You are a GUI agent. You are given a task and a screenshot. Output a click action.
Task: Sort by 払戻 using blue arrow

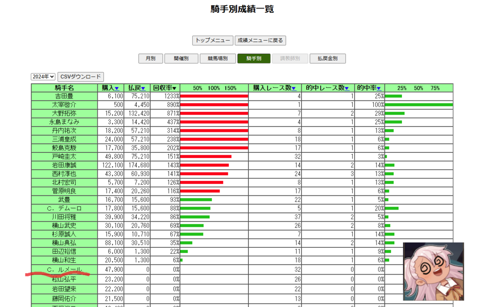pos(143,88)
